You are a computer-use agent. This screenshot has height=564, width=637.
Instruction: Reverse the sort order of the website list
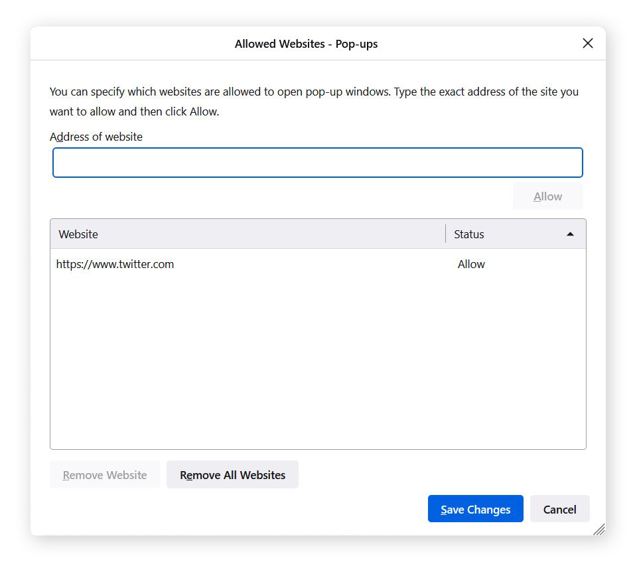(x=570, y=234)
